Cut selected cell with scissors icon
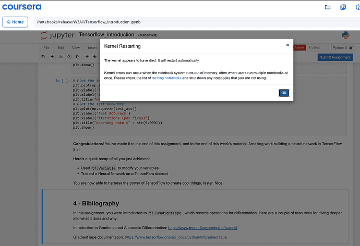Viewport: 360px width, 246px height. (61, 57)
